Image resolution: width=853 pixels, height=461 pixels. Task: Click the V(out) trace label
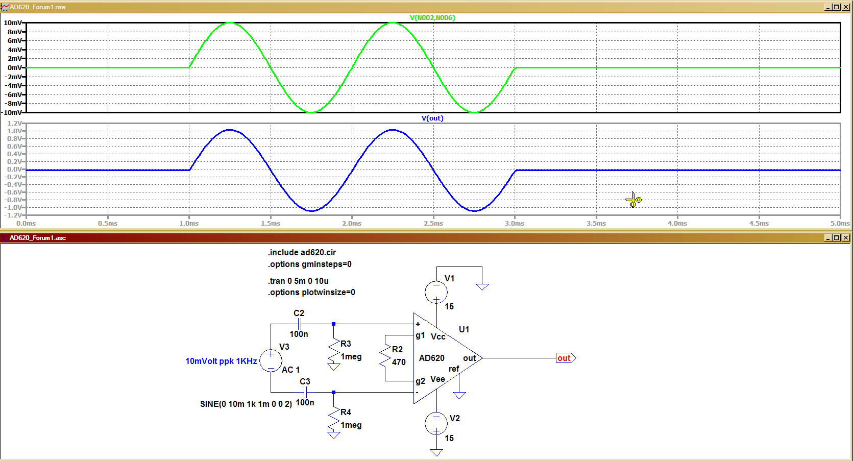click(432, 118)
